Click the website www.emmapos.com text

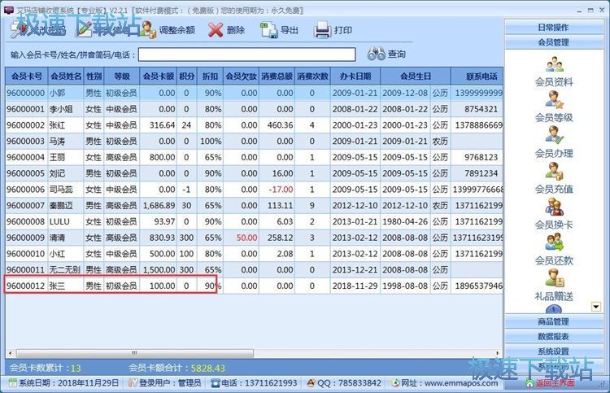[461, 383]
